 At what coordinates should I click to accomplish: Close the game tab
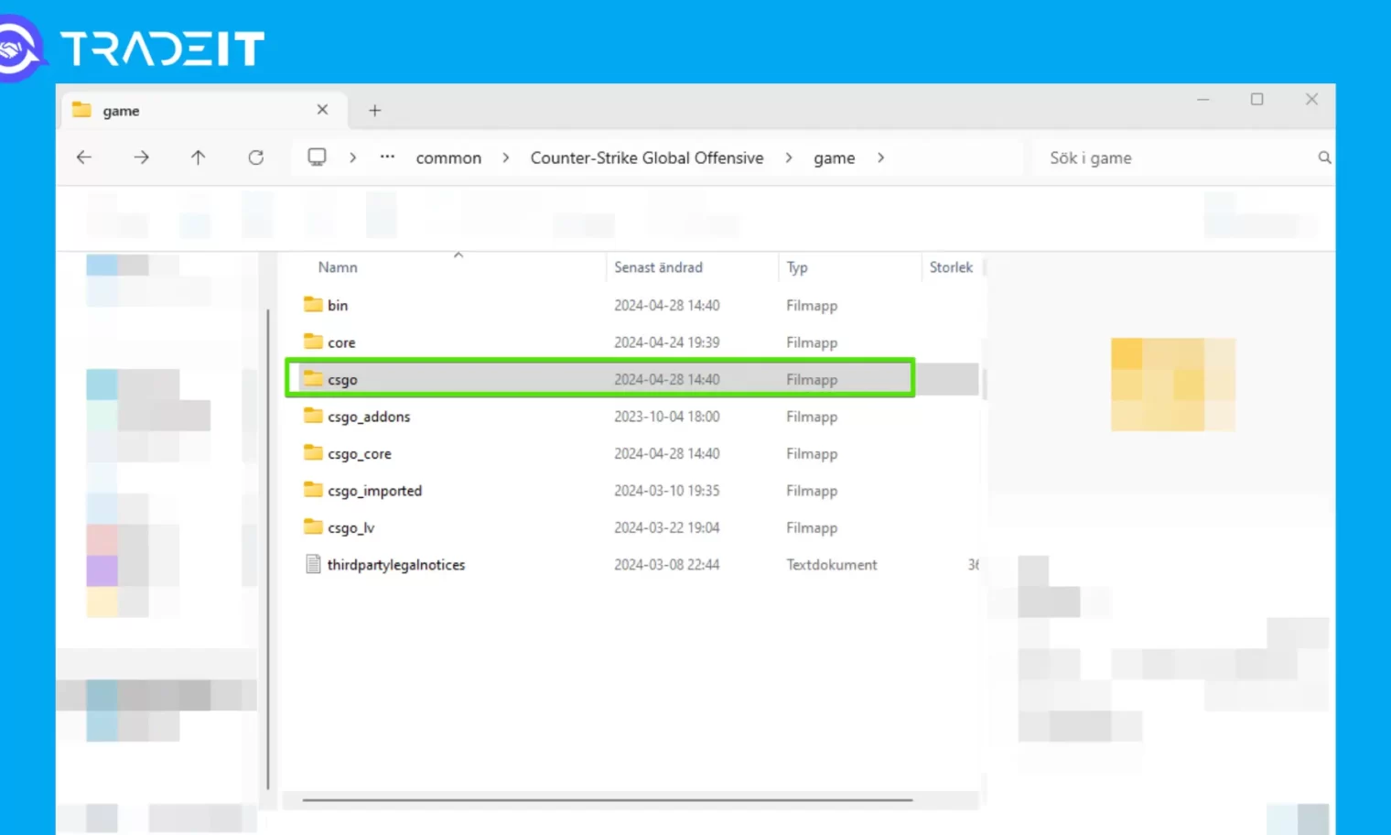pyautogui.click(x=322, y=110)
